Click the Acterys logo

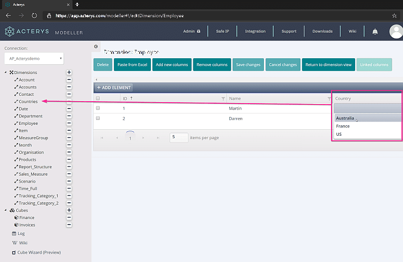[27, 32]
